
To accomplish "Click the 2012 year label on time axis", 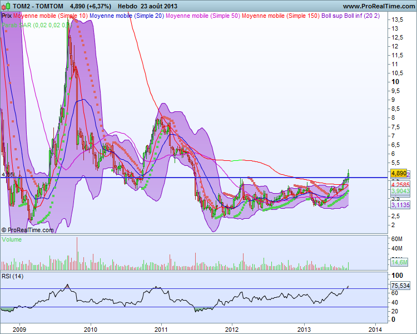I will [x=232, y=330].
